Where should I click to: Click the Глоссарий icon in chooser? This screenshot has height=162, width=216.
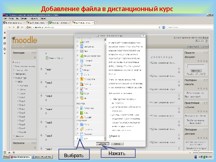(82, 61)
